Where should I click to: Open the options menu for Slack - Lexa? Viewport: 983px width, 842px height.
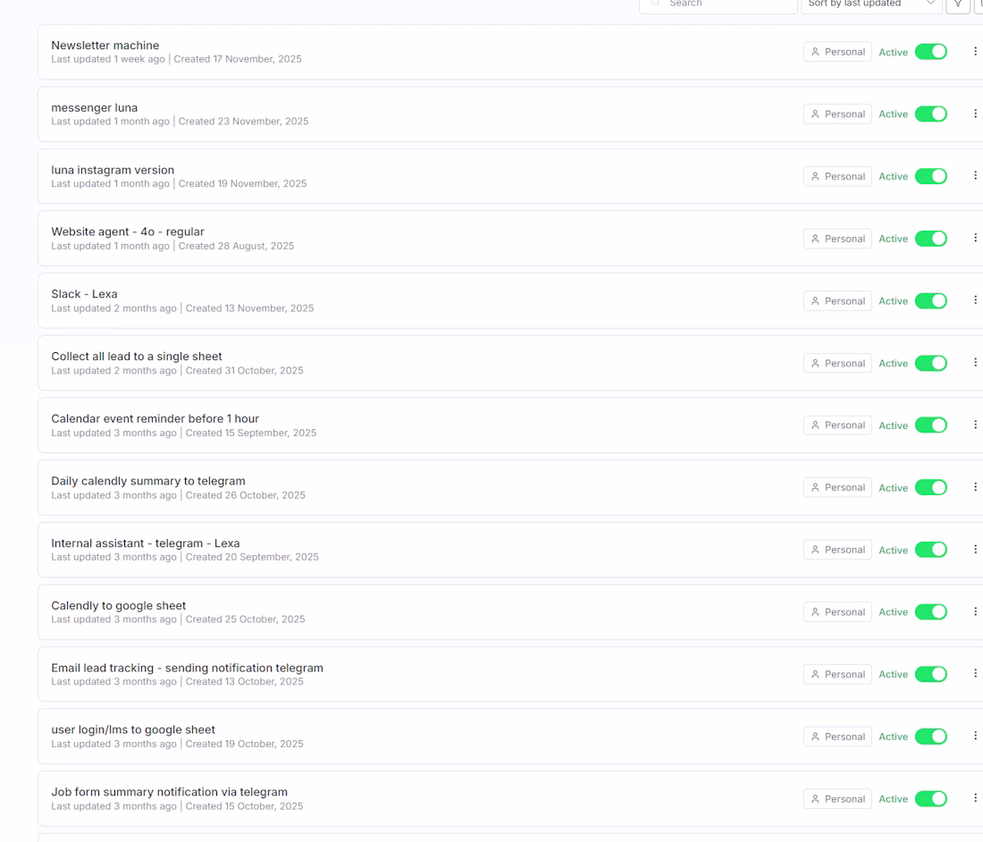coord(975,300)
